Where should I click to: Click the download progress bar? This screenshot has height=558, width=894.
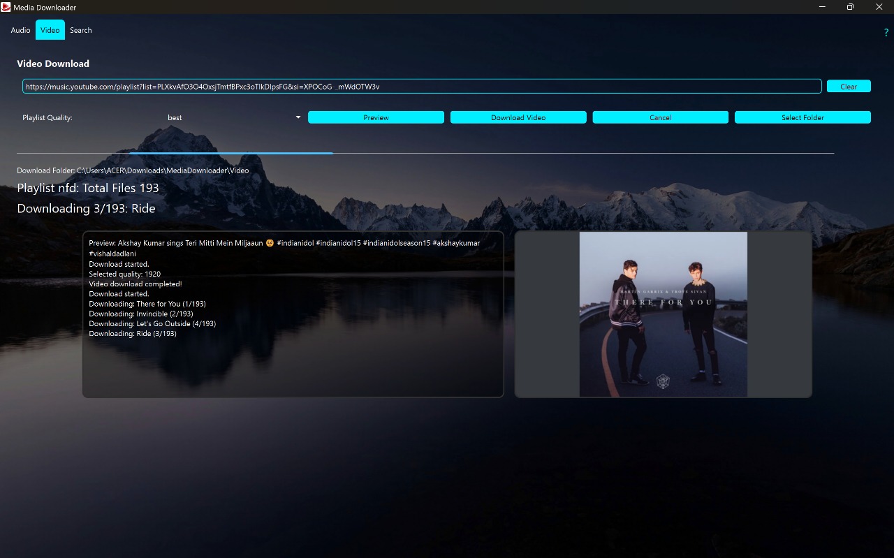point(425,153)
